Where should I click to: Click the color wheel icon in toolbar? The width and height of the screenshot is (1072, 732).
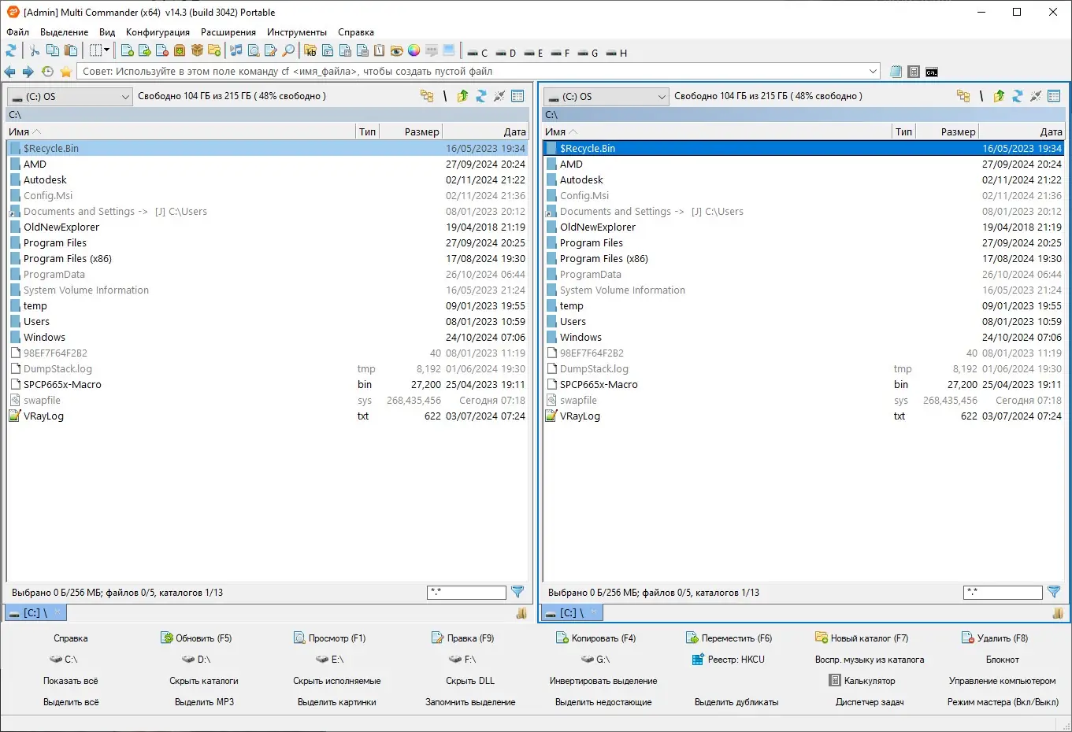pyautogui.click(x=414, y=50)
